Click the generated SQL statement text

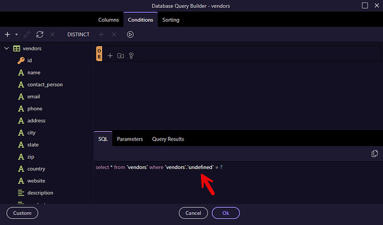point(159,167)
